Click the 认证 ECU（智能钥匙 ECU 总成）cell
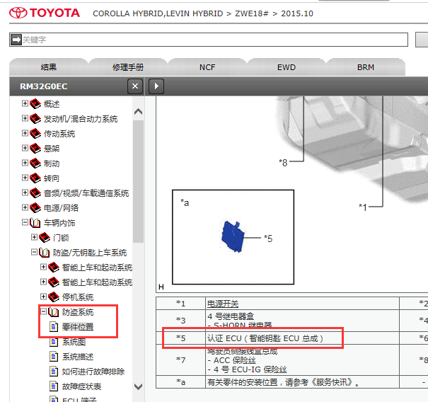The height and width of the screenshot is (402, 428). tap(302, 338)
